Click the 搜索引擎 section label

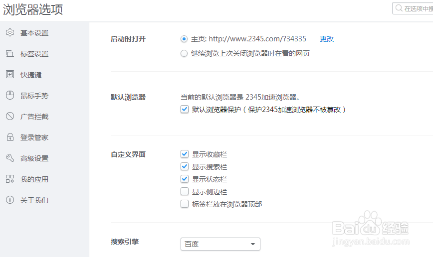[125, 242]
